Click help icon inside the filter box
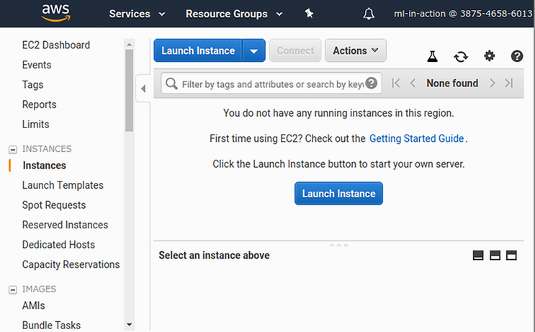 (372, 84)
